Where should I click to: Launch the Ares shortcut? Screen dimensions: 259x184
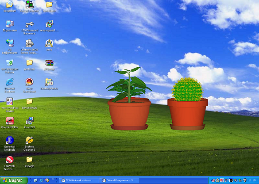[x=49, y=45]
